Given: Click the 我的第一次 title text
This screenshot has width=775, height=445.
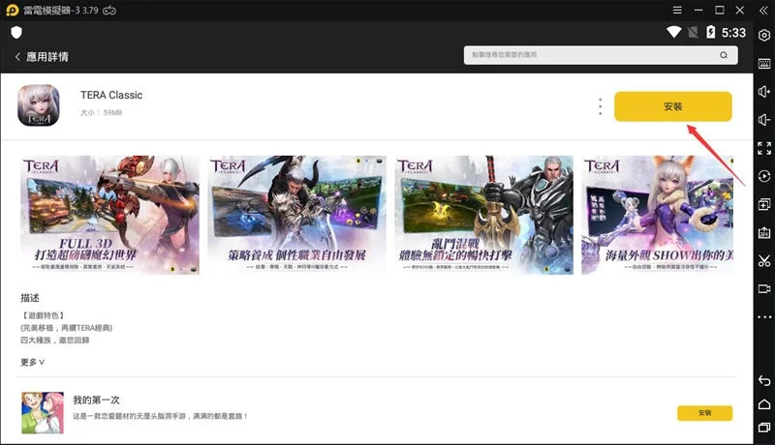Looking at the screenshot, I should click(96, 400).
